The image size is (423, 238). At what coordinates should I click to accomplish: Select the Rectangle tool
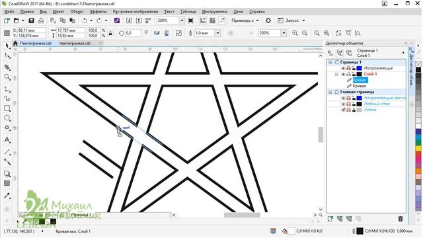click(x=7, y=108)
